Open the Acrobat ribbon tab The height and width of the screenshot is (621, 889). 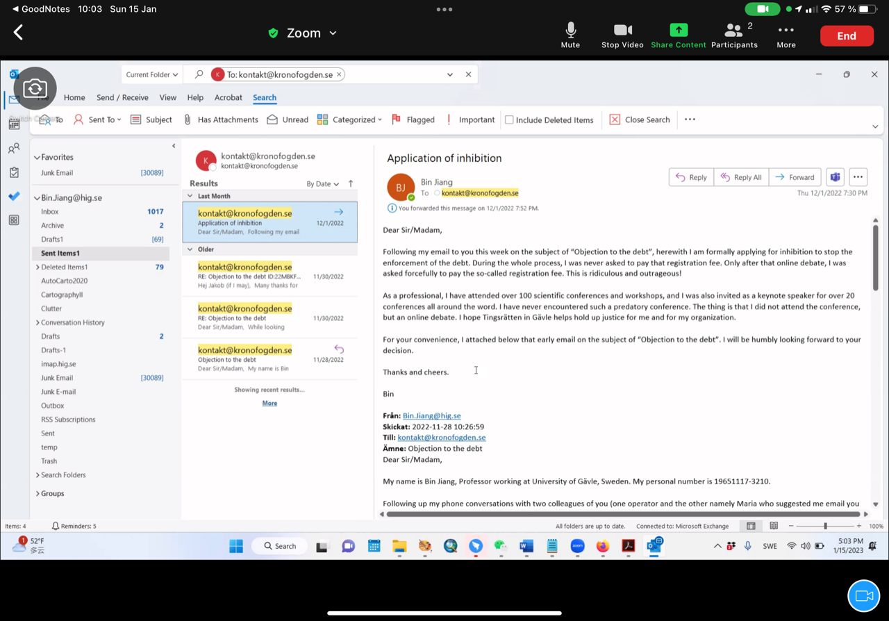click(x=229, y=97)
